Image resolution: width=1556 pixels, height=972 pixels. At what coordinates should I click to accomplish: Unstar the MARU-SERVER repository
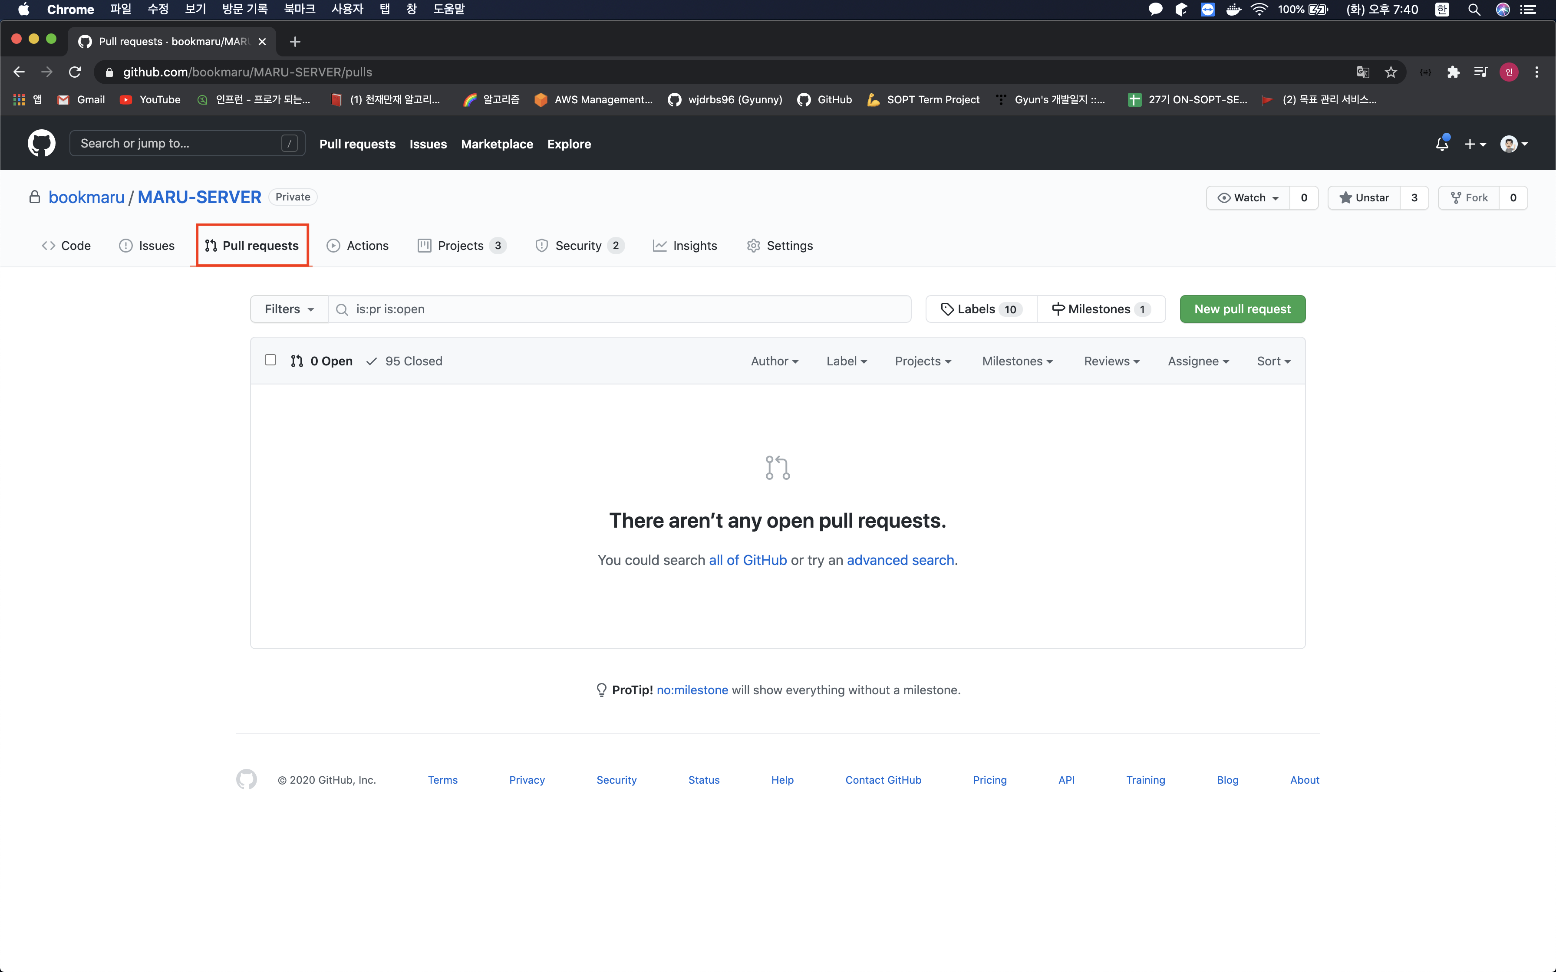click(x=1365, y=198)
